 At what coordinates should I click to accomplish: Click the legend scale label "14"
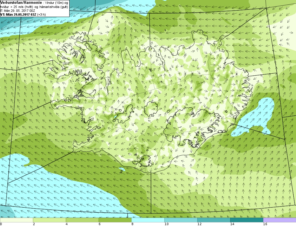click(x=232, y=224)
